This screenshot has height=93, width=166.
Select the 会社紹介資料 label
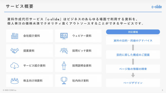[x=32, y=36]
